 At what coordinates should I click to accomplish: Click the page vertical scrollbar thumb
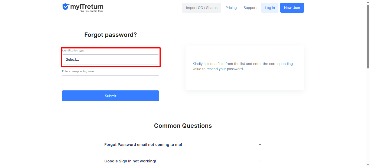tap(368, 37)
